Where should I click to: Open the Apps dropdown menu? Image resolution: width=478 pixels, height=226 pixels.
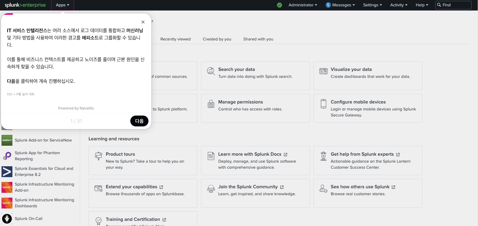(63, 5)
